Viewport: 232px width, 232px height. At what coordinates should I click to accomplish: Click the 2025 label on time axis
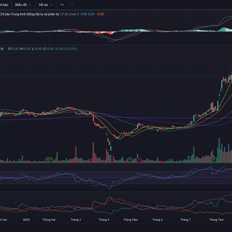coord(26,220)
